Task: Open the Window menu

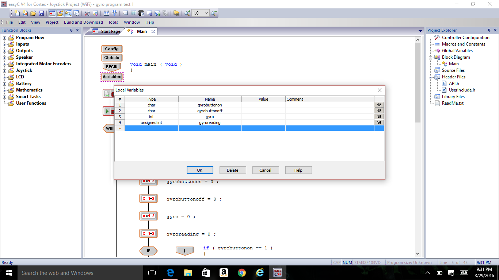Action: [132, 22]
